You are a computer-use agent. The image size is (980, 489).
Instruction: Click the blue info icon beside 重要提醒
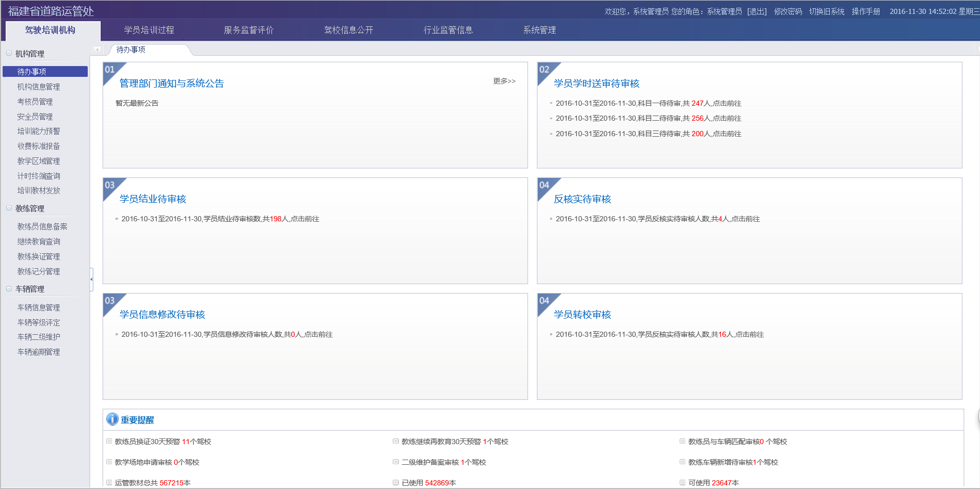tap(112, 419)
